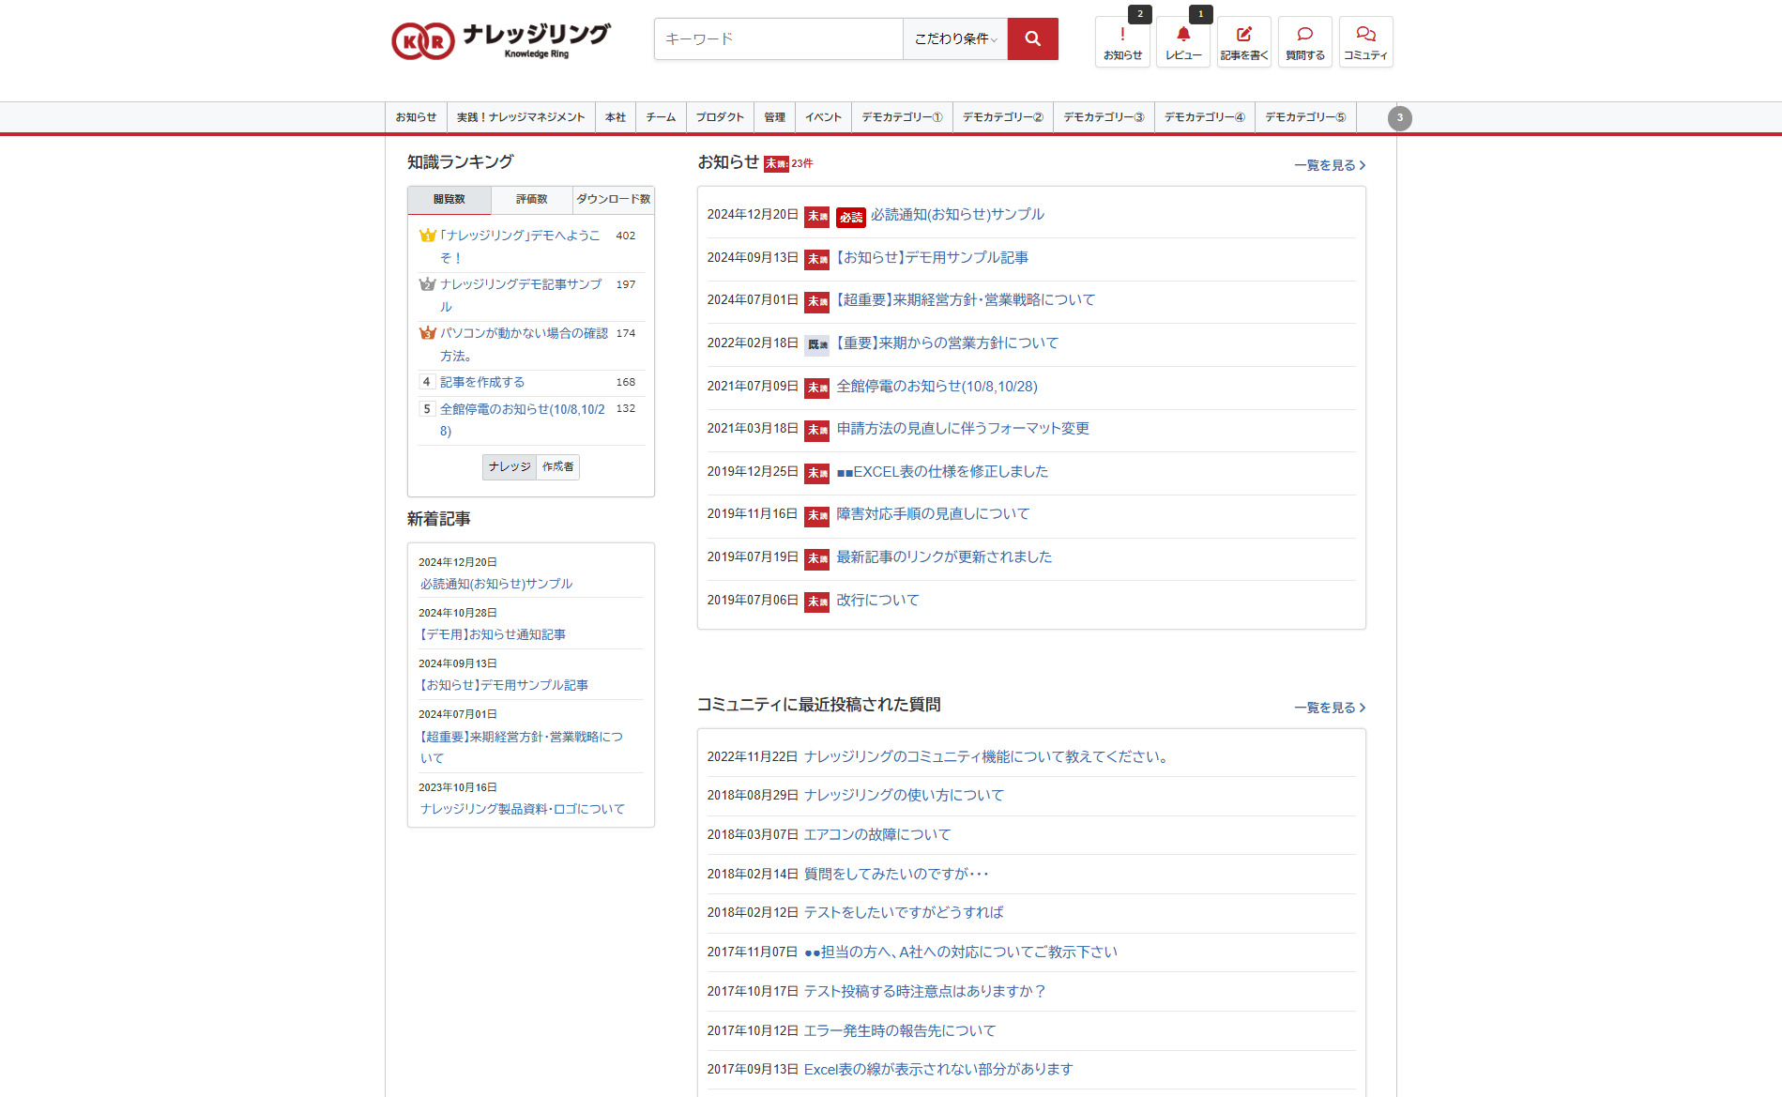1782x1097 pixels.
Task: Open question テストをしたいですがどうすれば
Action: point(904,913)
